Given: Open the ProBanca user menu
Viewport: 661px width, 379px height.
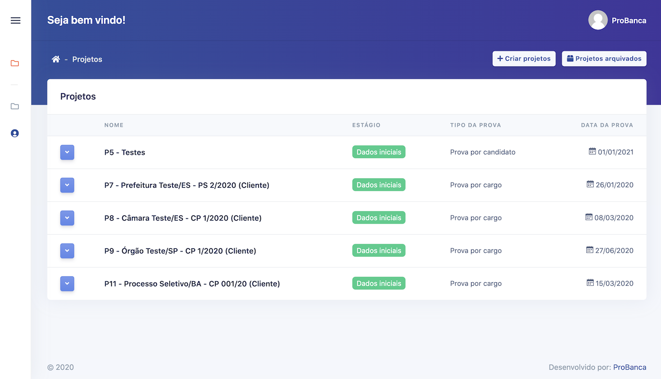Looking at the screenshot, I should click(x=629, y=20).
